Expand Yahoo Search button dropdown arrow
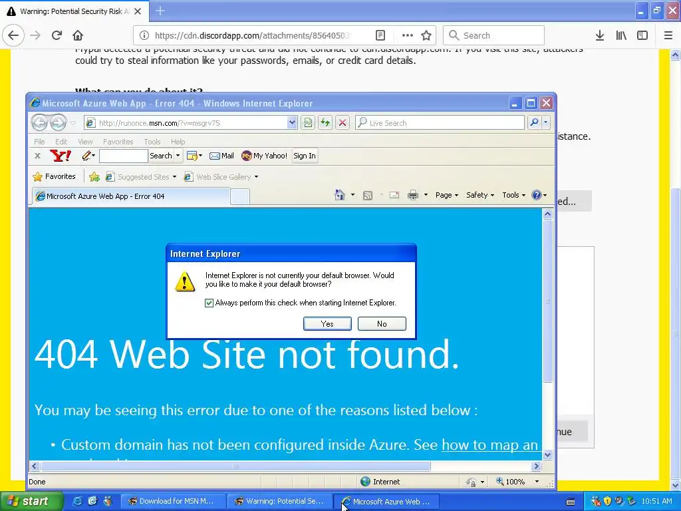The width and height of the screenshot is (681, 511). [178, 156]
